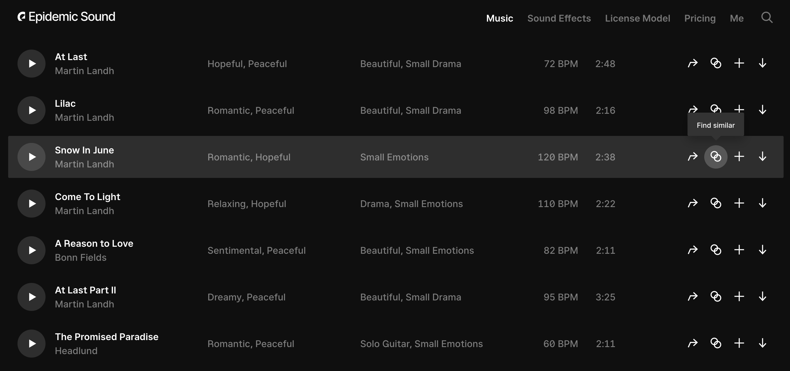
Task: Open the Pricing menu item
Action: pyautogui.click(x=700, y=18)
